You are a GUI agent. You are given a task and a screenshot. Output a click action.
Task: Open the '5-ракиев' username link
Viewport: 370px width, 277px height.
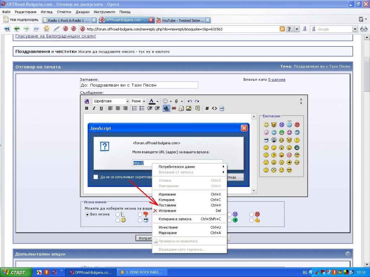pyautogui.click(x=276, y=79)
